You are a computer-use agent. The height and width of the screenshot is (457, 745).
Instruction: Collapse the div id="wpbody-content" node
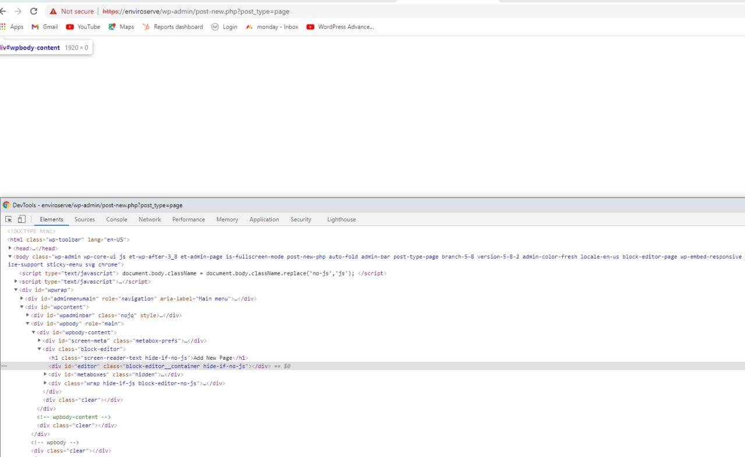[x=34, y=332]
